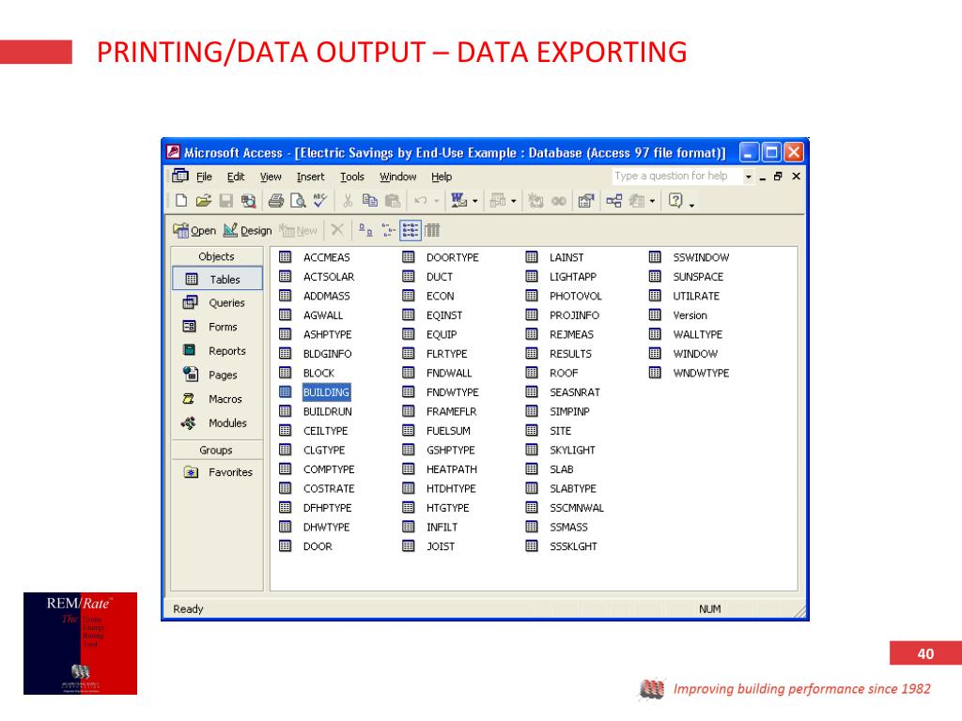
Task: Collapse the Objects bar header
Action: pyautogui.click(x=217, y=256)
